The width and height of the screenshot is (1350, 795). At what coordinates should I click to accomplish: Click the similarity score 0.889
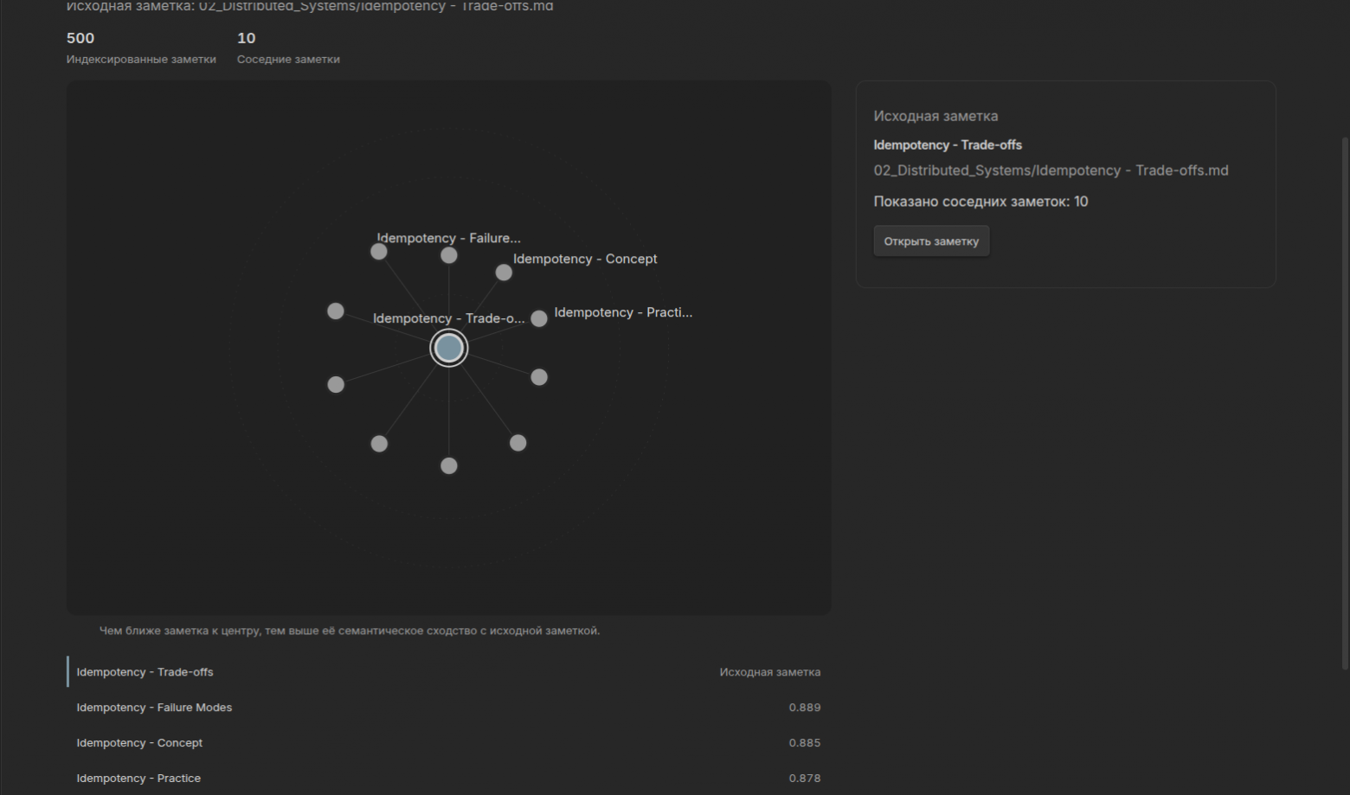(805, 708)
